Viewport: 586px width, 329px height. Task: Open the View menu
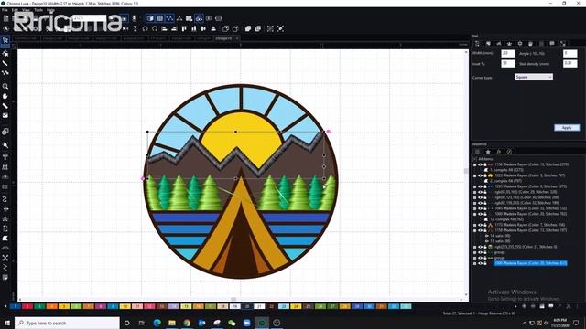(x=26, y=10)
